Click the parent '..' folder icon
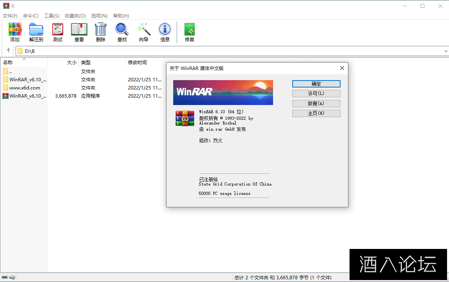 tap(5, 71)
